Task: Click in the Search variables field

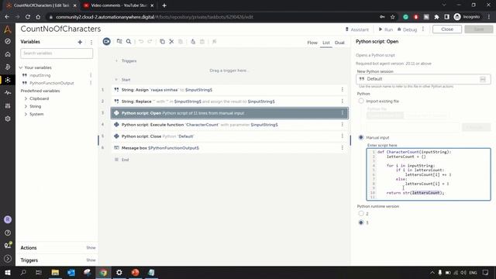Action: pyautogui.click(x=57, y=53)
